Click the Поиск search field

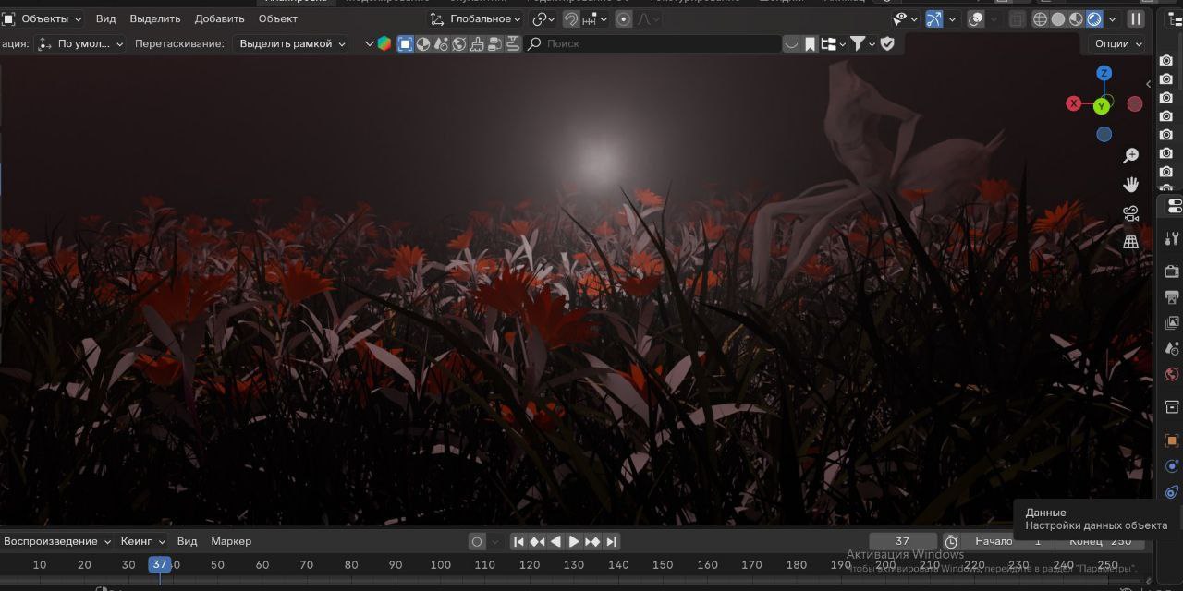(653, 43)
